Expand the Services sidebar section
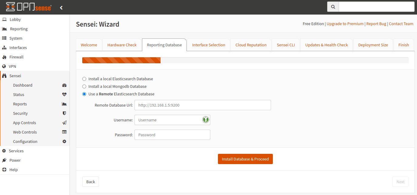Image resolution: width=417 pixels, height=195 pixels. coord(16,151)
